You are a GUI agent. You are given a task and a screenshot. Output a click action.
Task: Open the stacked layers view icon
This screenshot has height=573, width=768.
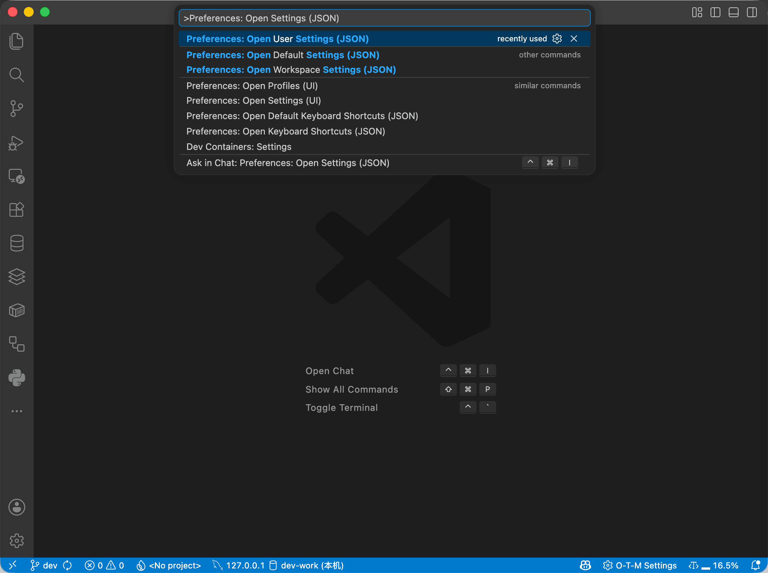click(x=16, y=277)
